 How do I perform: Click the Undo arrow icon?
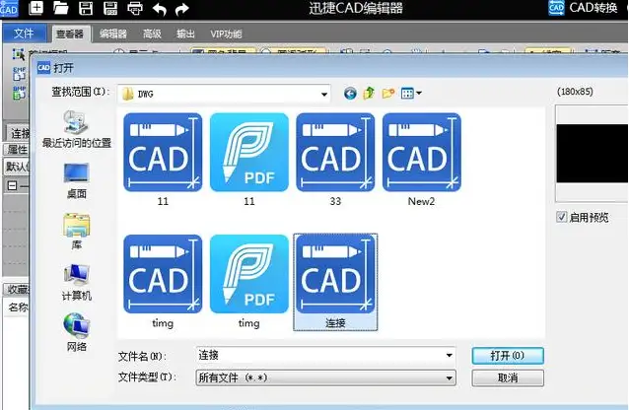[160, 9]
